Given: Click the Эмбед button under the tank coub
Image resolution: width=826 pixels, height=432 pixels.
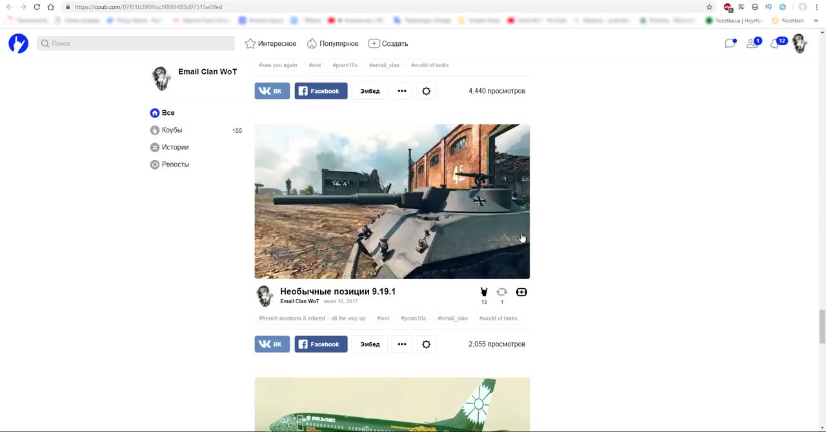Looking at the screenshot, I should coord(370,344).
